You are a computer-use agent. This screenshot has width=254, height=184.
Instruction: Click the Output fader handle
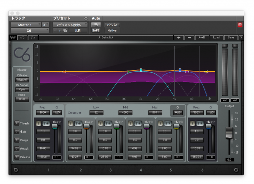click(229, 133)
